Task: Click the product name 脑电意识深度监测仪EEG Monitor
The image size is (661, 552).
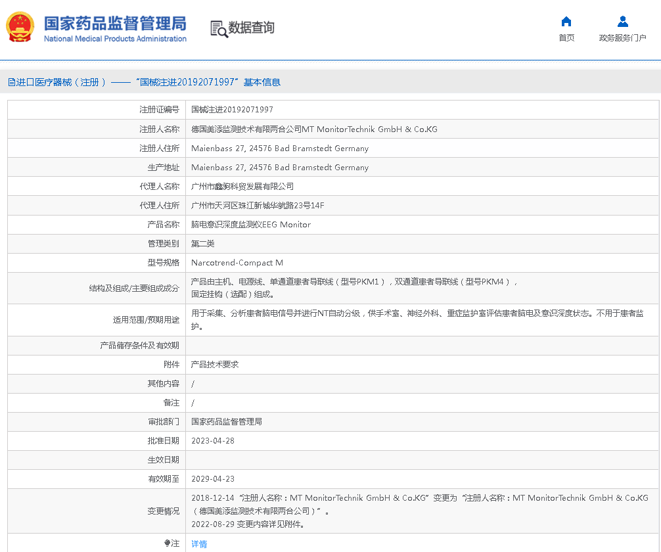Action: 251,225
